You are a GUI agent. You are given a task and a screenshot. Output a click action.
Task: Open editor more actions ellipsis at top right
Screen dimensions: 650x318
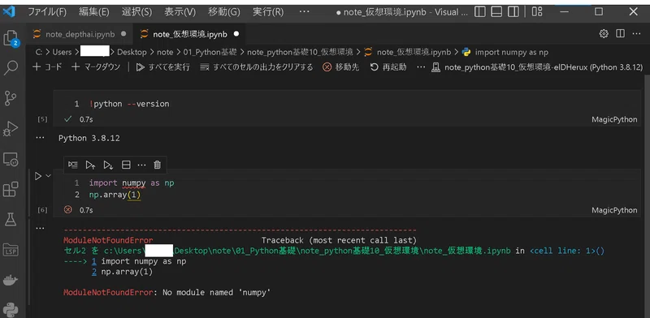[637, 34]
